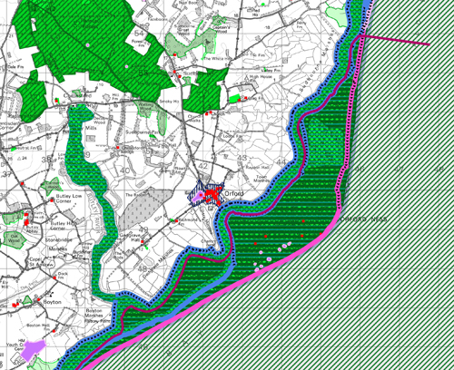Select the small purple area inside Orford
The width and height of the screenshot is (454, 370).
(198, 196)
